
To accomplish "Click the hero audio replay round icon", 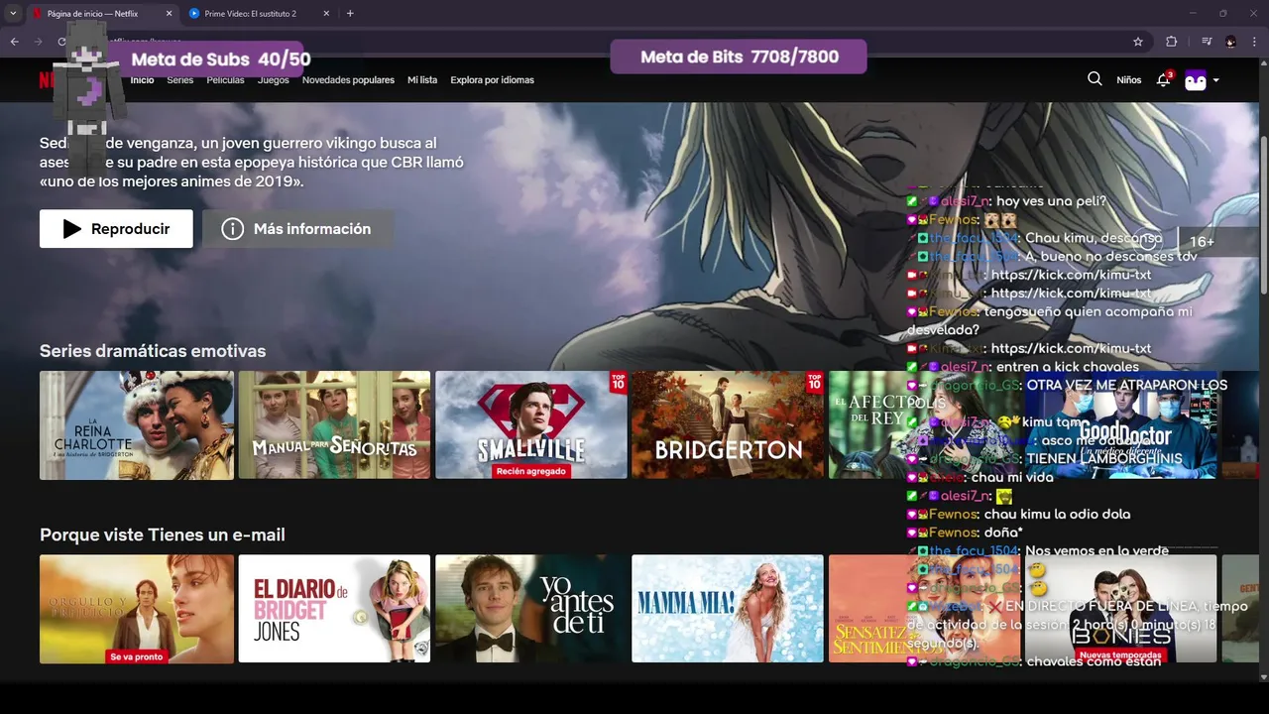I will coord(1149,241).
